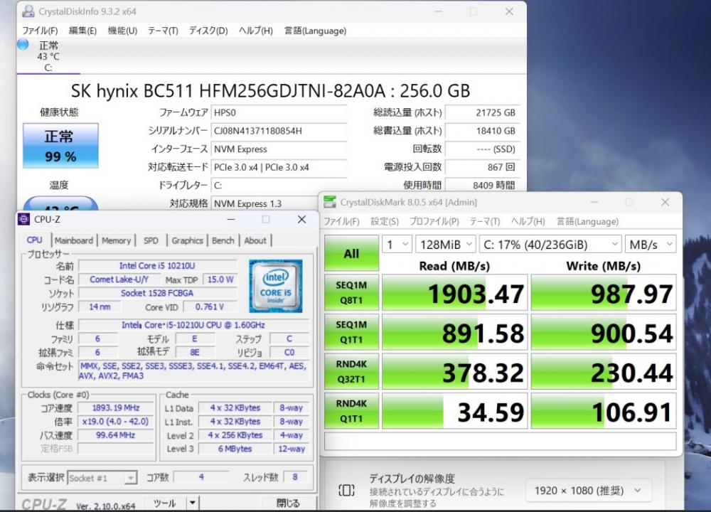Click the CrystalDiskInfo app icon in title bar

pyautogui.click(x=28, y=11)
